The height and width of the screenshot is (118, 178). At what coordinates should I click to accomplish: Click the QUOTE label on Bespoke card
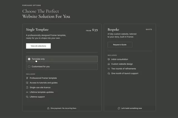(149, 29)
